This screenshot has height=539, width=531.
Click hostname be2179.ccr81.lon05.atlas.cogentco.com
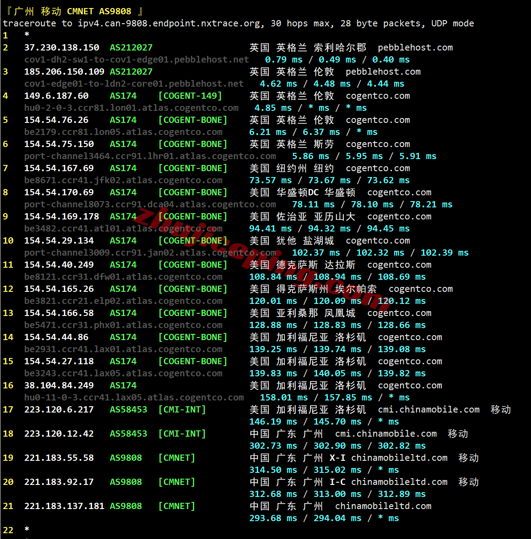123,132
